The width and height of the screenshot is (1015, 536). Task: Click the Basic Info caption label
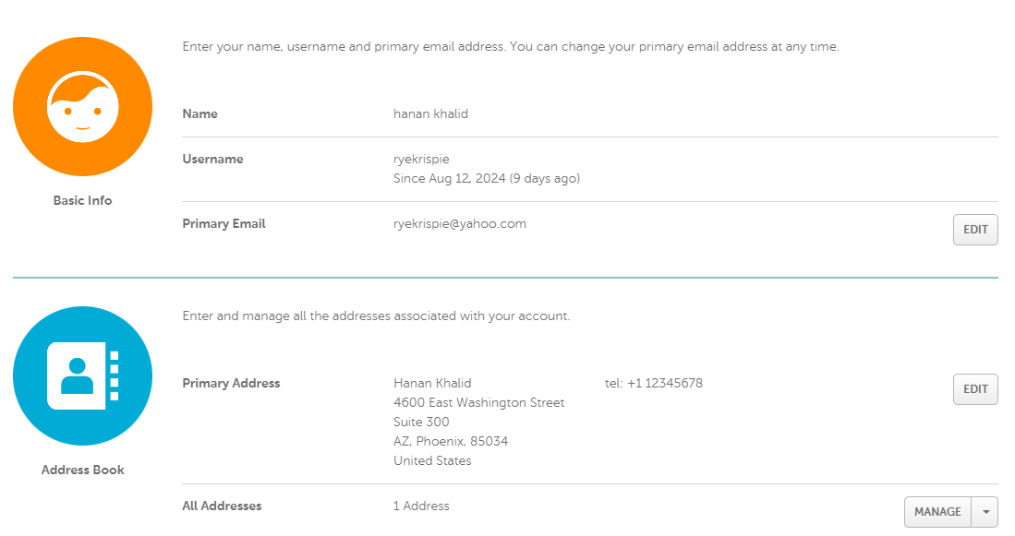[x=82, y=200]
